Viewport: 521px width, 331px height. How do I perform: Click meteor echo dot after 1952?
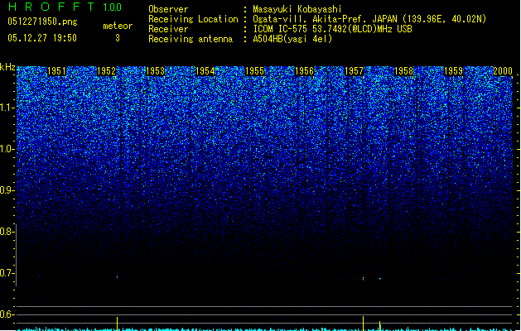(118, 277)
